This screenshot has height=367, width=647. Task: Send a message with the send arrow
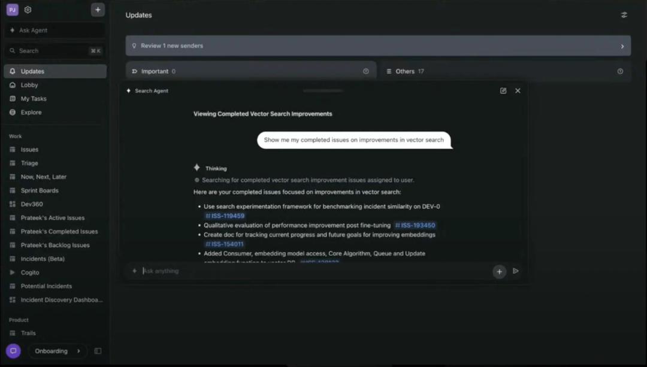(515, 271)
